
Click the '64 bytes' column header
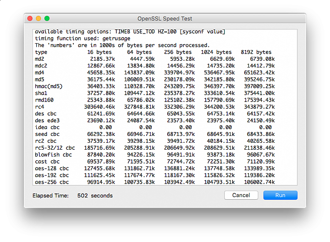[x=139, y=52]
